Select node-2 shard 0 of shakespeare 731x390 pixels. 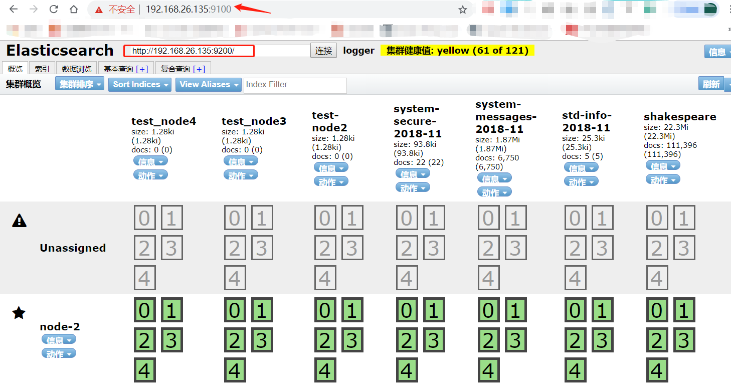657,310
